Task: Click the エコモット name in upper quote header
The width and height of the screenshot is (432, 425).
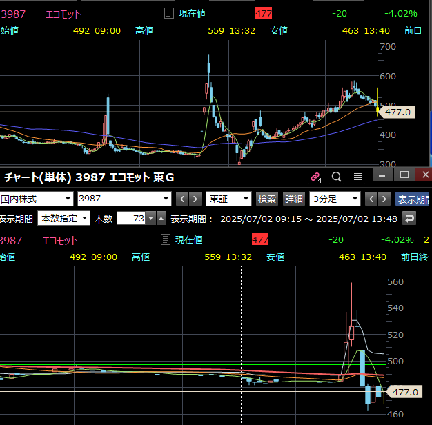Action: tap(63, 14)
